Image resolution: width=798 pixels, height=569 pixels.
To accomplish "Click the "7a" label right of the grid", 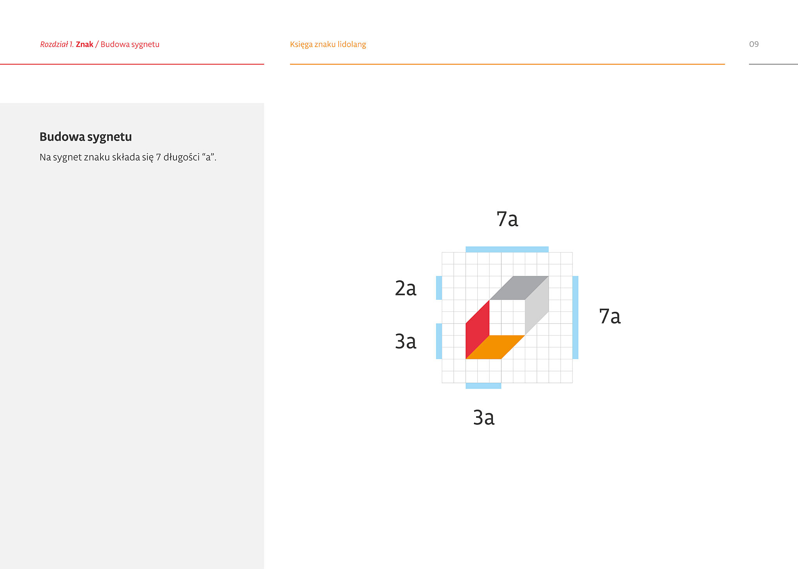I will click(609, 316).
